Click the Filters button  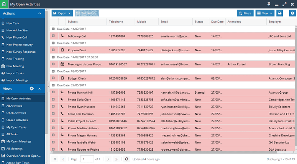[x=245, y=13]
